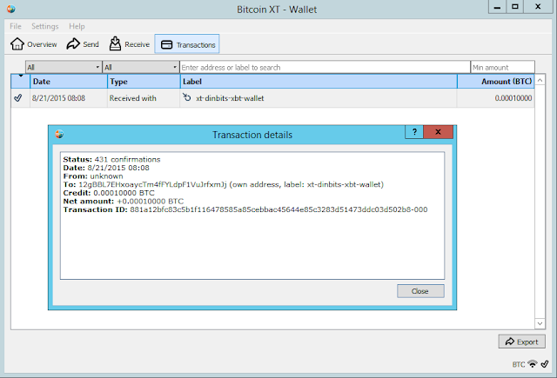The image size is (557, 378).
Task: Click the sync checkmark icon in status bar
Action: click(545, 364)
